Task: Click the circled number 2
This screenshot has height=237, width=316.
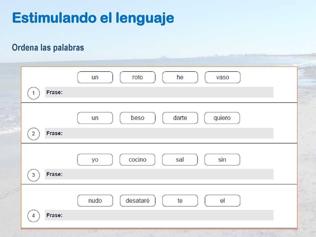Action: 33,134
